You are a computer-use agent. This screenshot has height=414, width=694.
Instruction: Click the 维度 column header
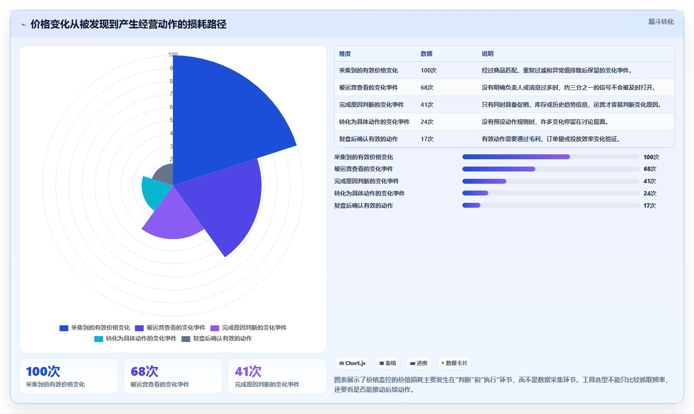345,54
